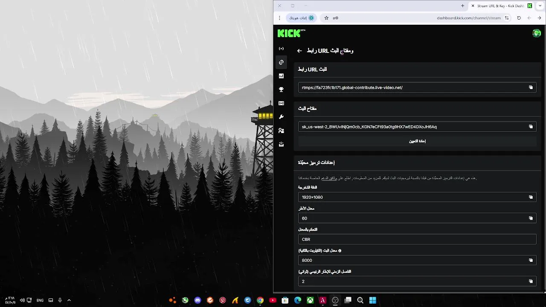Expand the system tray hidden icons chevron
The height and width of the screenshot is (307, 546).
pyautogui.click(x=69, y=300)
